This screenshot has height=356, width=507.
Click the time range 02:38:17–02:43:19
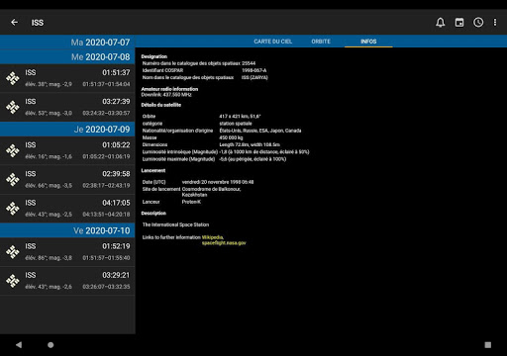point(106,185)
